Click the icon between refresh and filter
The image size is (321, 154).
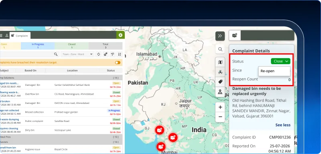click(x=106, y=55)
